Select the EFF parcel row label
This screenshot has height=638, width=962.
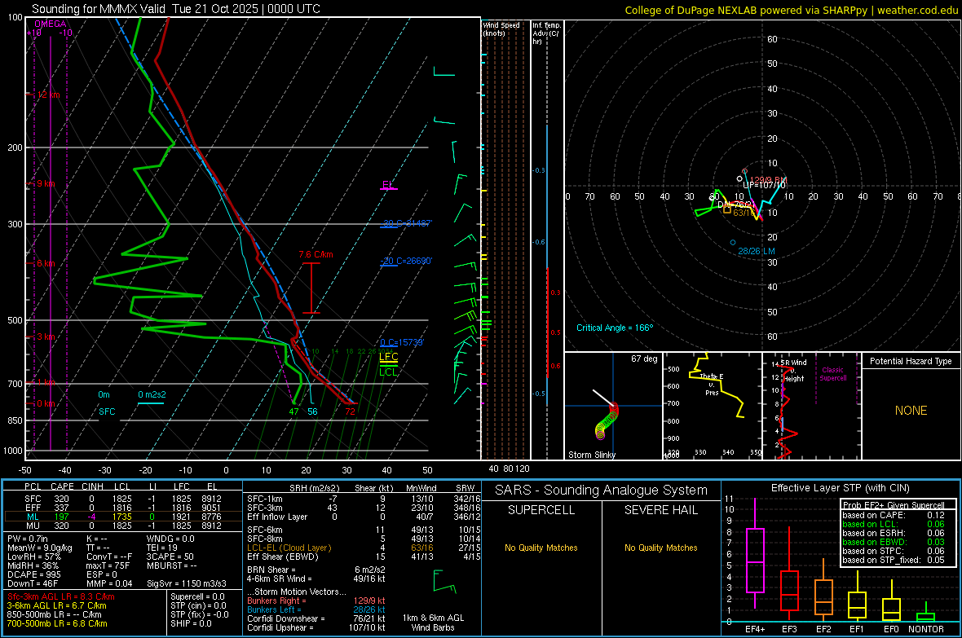(x=33, y=508)
